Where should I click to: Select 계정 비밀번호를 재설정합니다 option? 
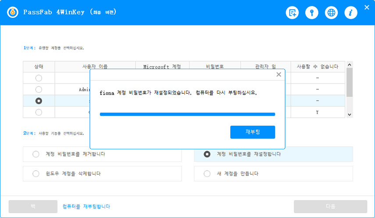[x=273, y=154]
